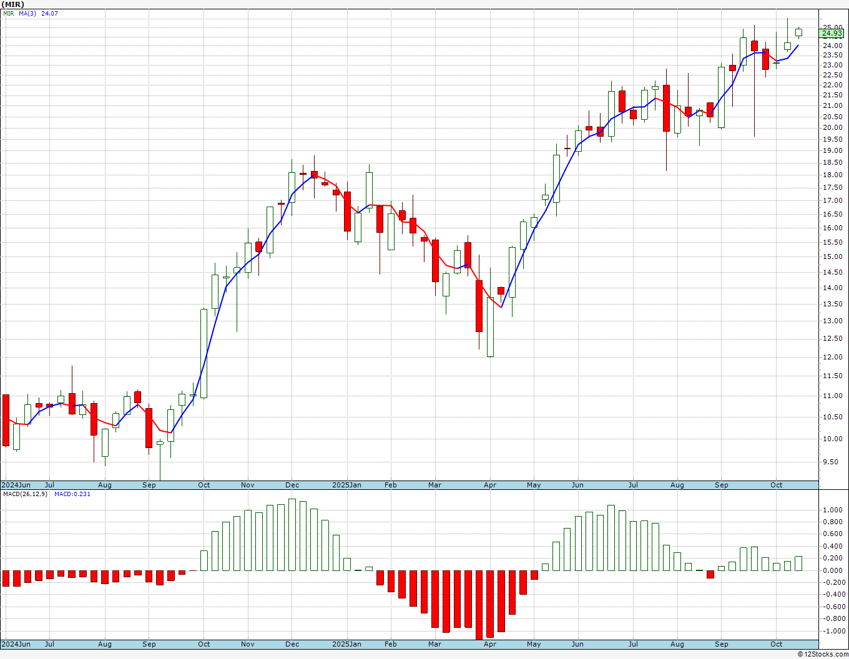Click the "16.00" price axis label
This screenshot has width=849, height=659.
[832, 228]
